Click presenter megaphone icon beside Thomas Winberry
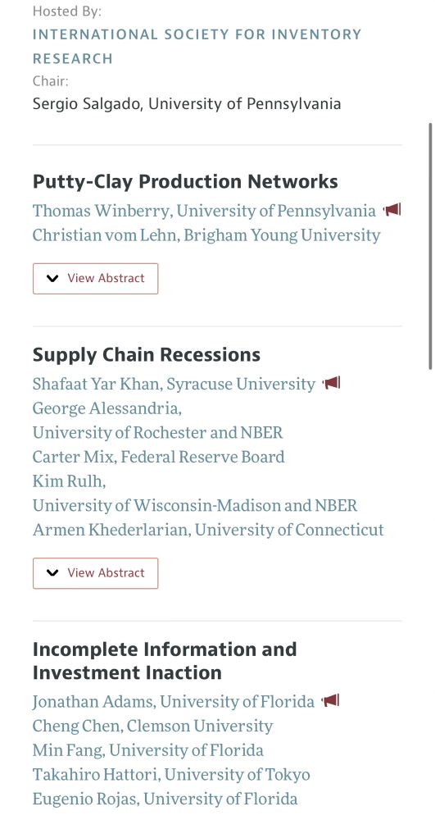The width and height of the screenshot is (435, 820). [x=392, y=210]
